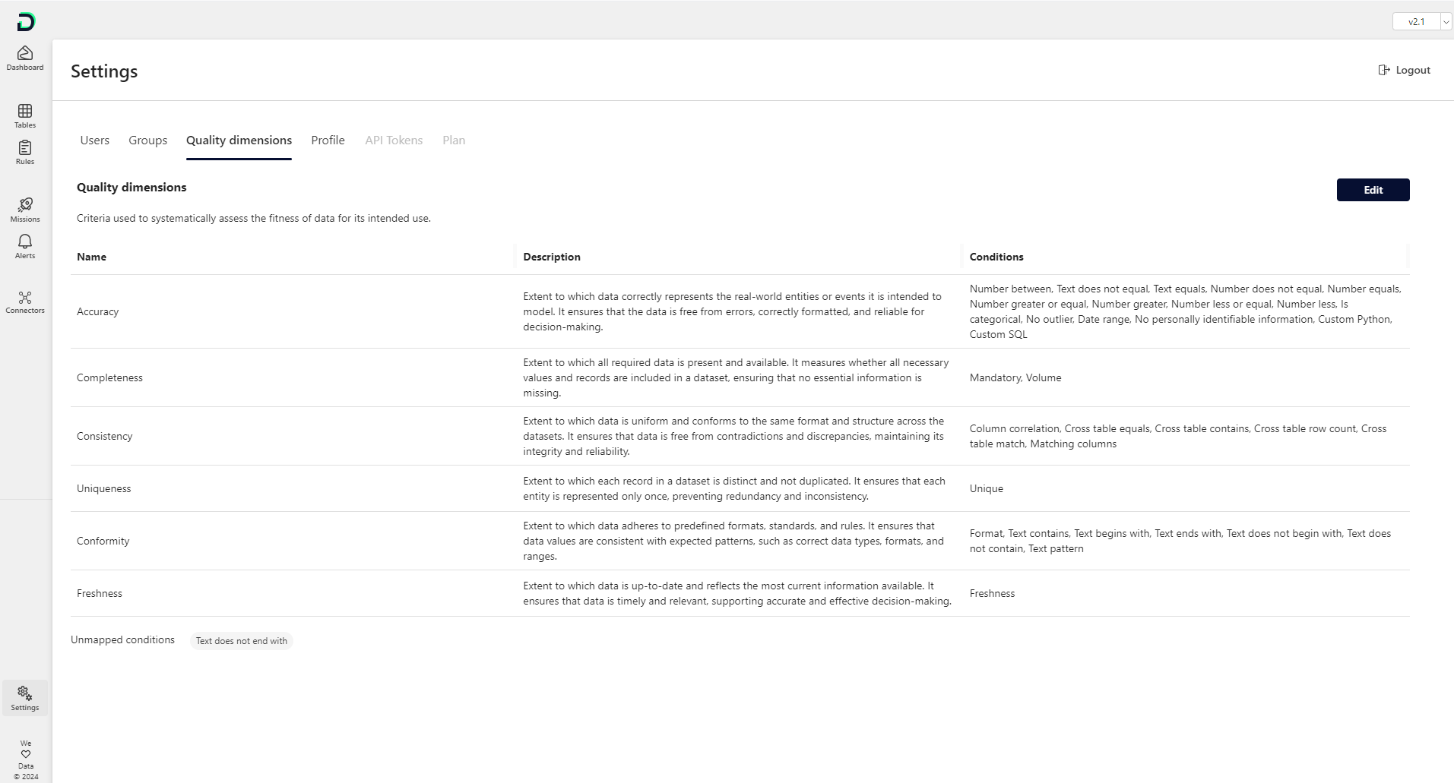
Task: Click the Accuracy dimension row name
Action: point(98,311)
